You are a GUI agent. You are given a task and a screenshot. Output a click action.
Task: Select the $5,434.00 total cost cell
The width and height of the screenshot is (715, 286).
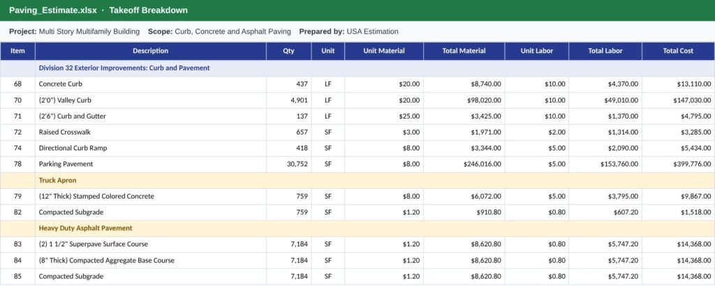[678, 148]
